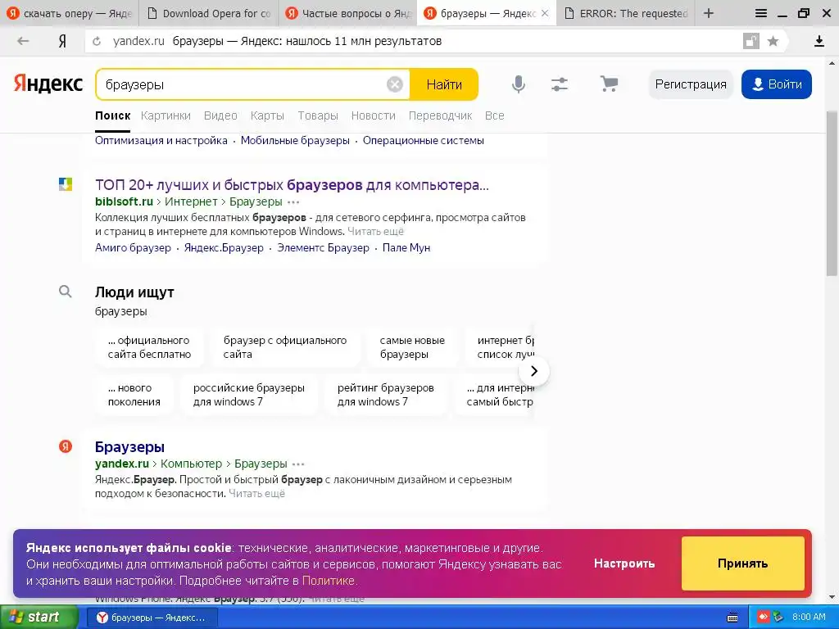Click Настроить in the cookie banner

(x=624, y=563)
